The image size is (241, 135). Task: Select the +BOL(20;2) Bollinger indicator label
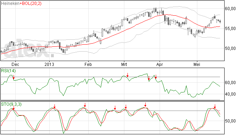coord(31,3)
